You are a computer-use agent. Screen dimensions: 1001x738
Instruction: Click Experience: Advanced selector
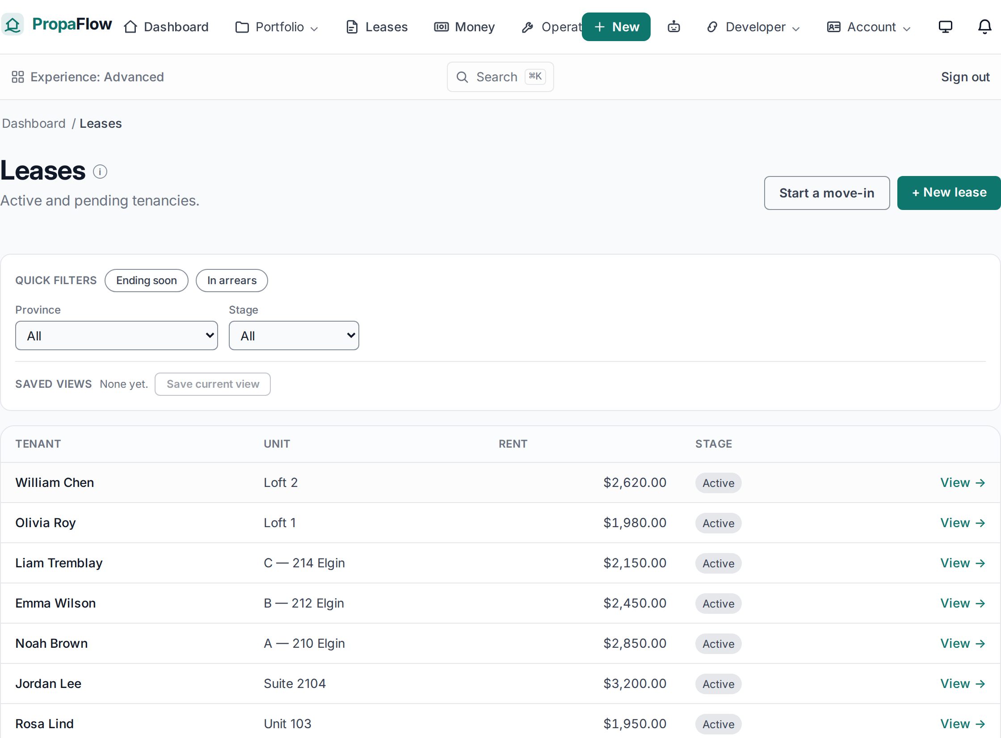pos(88,77)
